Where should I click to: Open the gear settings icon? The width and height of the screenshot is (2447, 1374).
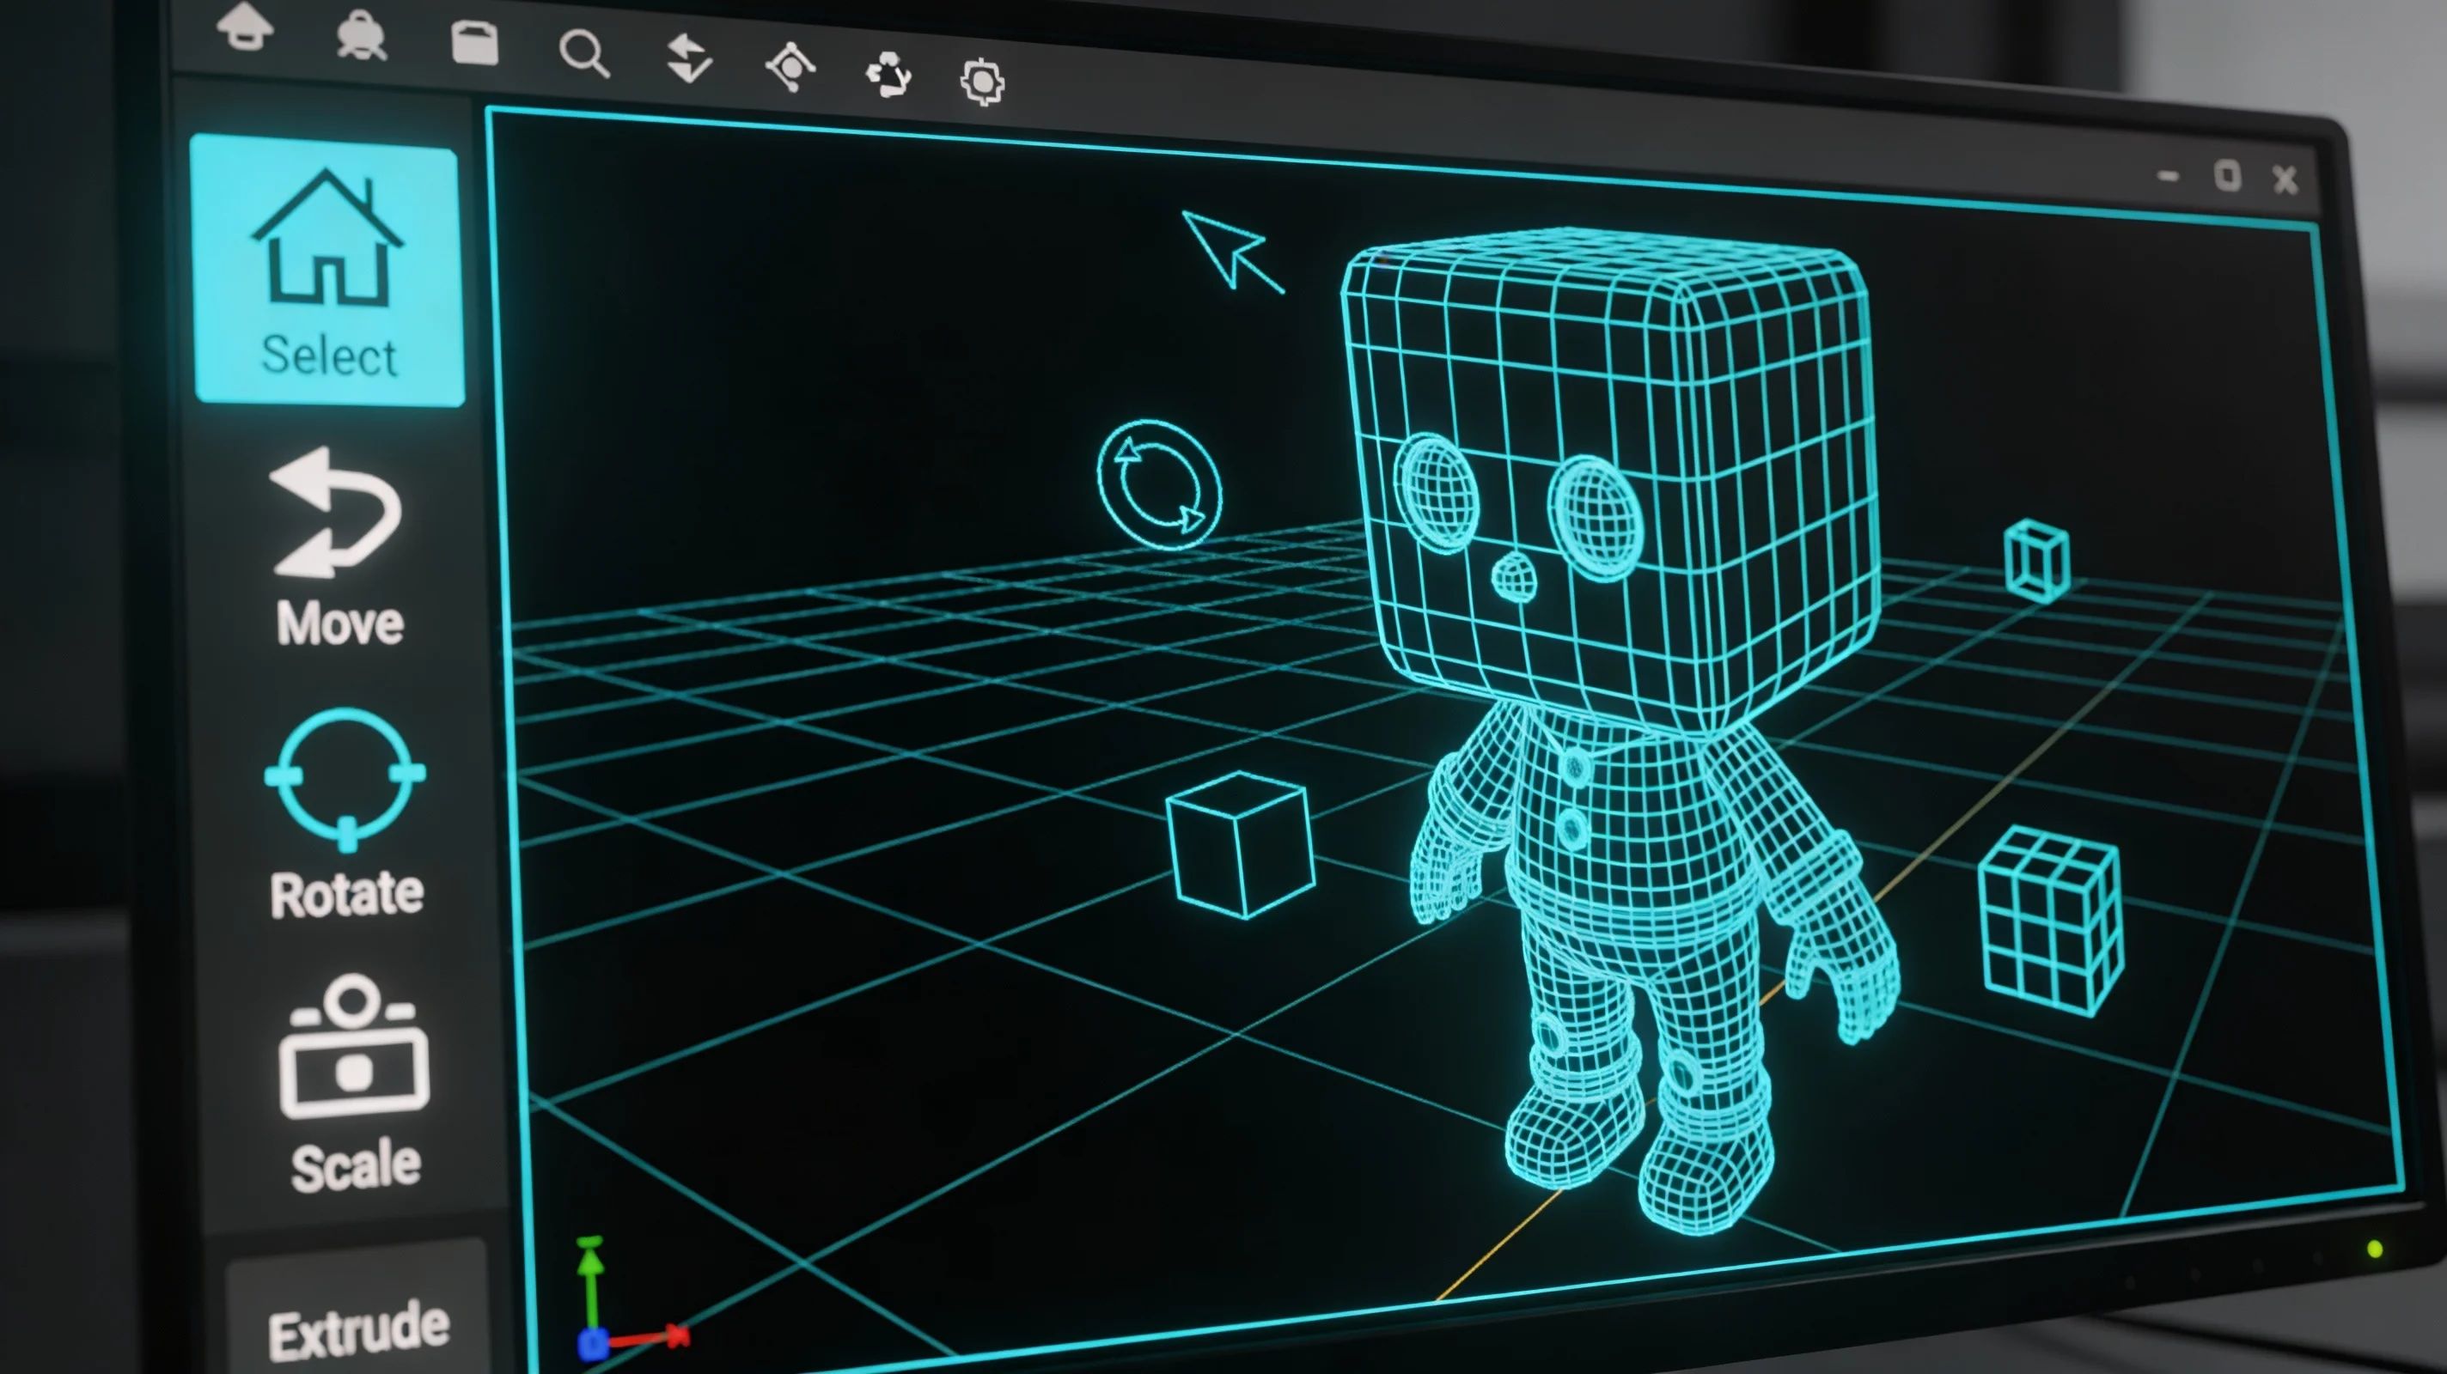(x=982, y=82)
